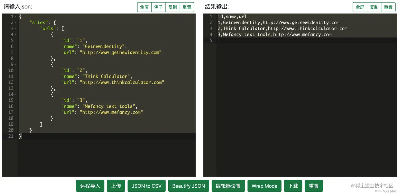Screen dimensions: 399x194
Task: Click the "id": "3" entry on line 15
Action: 74,100
